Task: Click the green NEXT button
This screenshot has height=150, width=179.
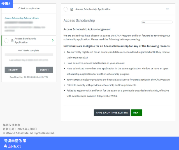Action: tap(136, 112)
